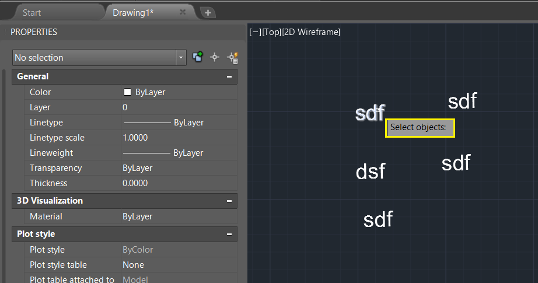Click the Properties palette vertical scrollbar
This screenshot has width=538, height=283.
tap(4, 176)
